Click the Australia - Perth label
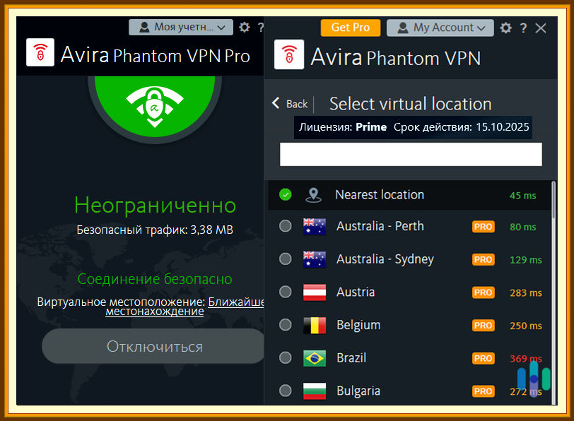The height and width of the screenshot is (421, 574). (x=380, y=227)
